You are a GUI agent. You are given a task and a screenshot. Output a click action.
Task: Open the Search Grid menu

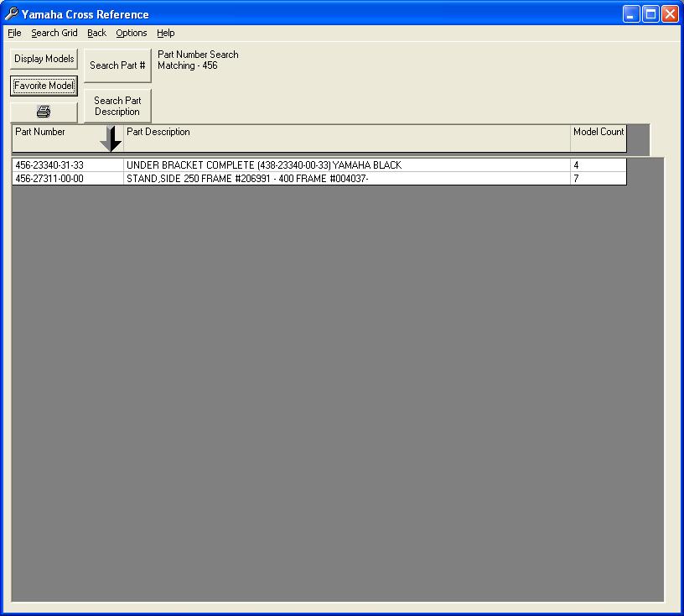(x=54, y=33)
